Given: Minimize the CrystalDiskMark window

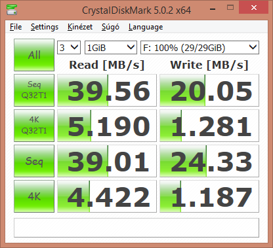Looking at the screenshot, I should tap(213, 9).
